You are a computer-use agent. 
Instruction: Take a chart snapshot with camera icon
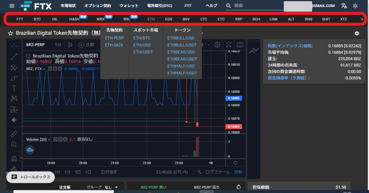click(240, 45)
